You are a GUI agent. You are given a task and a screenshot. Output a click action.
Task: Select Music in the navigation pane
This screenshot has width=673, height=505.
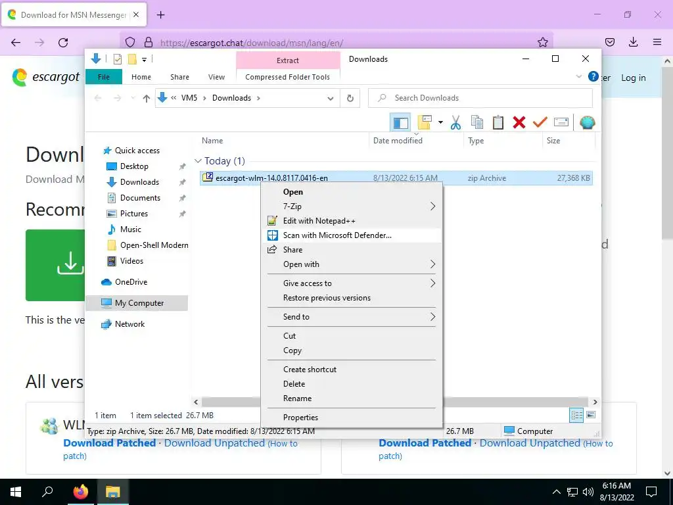[x=130, y=229]
